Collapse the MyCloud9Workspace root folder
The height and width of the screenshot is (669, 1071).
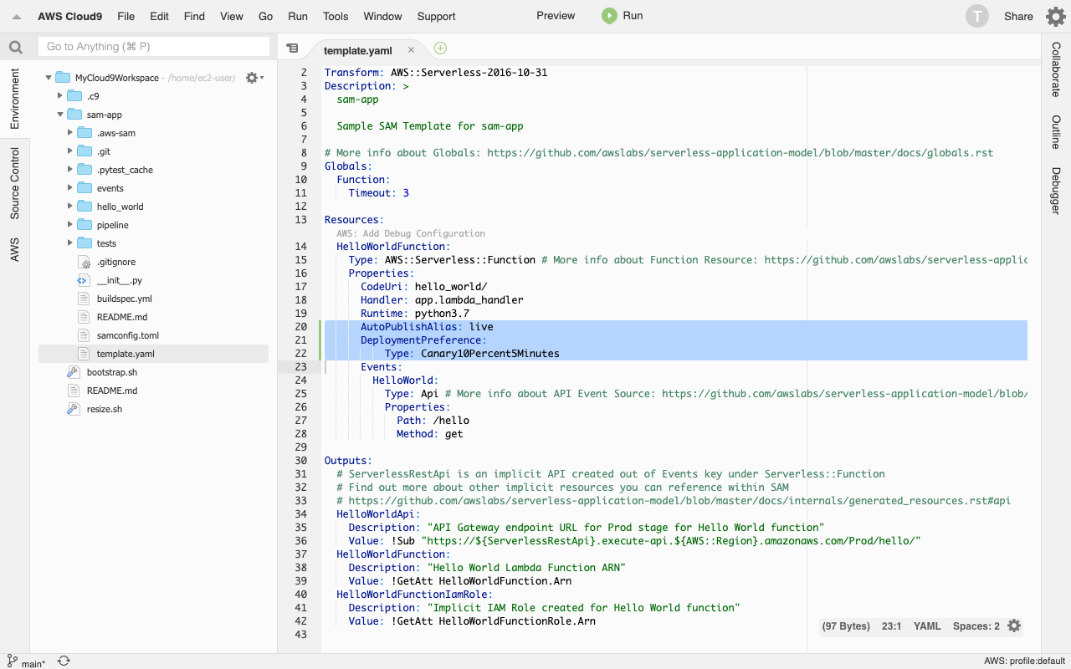pyautogui.click(x=49, y=78)
